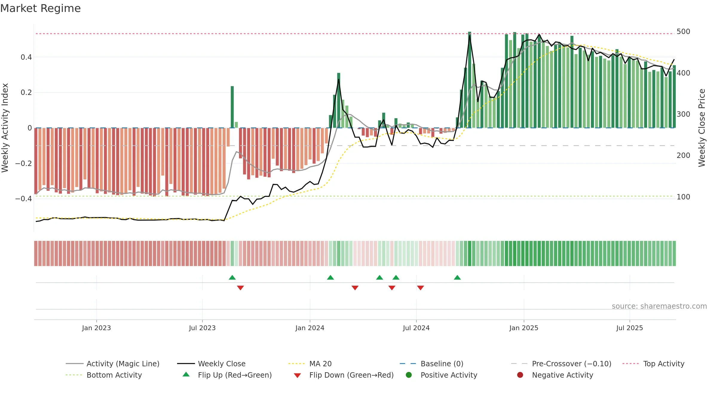Click the 0.4 activity axis tick label
The width and height of the screenshot is (717, 403).
tap(26, 57)
